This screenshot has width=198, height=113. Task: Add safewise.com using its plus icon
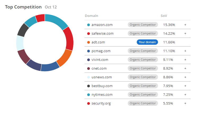(185, 34)
